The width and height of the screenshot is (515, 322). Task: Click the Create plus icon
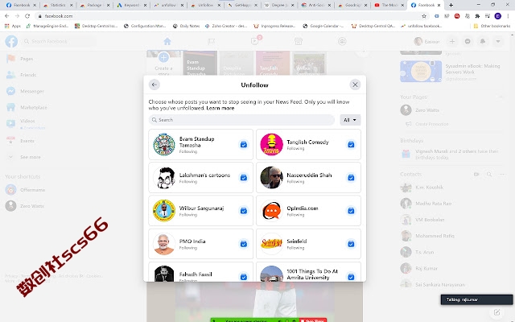(452, 41)
